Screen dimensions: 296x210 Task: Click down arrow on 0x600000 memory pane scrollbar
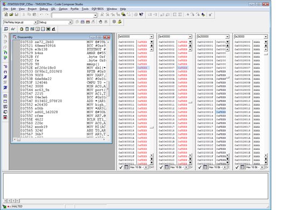pyautogui.click(x=151, y=155)
